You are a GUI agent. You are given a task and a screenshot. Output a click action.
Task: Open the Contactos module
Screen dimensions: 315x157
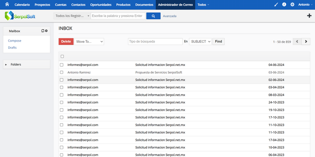coord(78,5)
